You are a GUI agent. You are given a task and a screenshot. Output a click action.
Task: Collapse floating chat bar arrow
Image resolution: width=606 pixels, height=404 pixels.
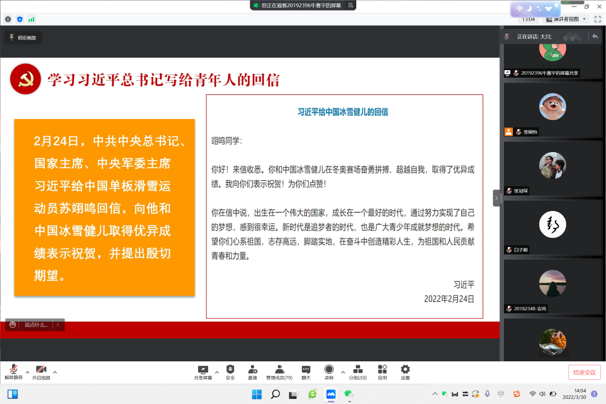click(x=58, y=325)
